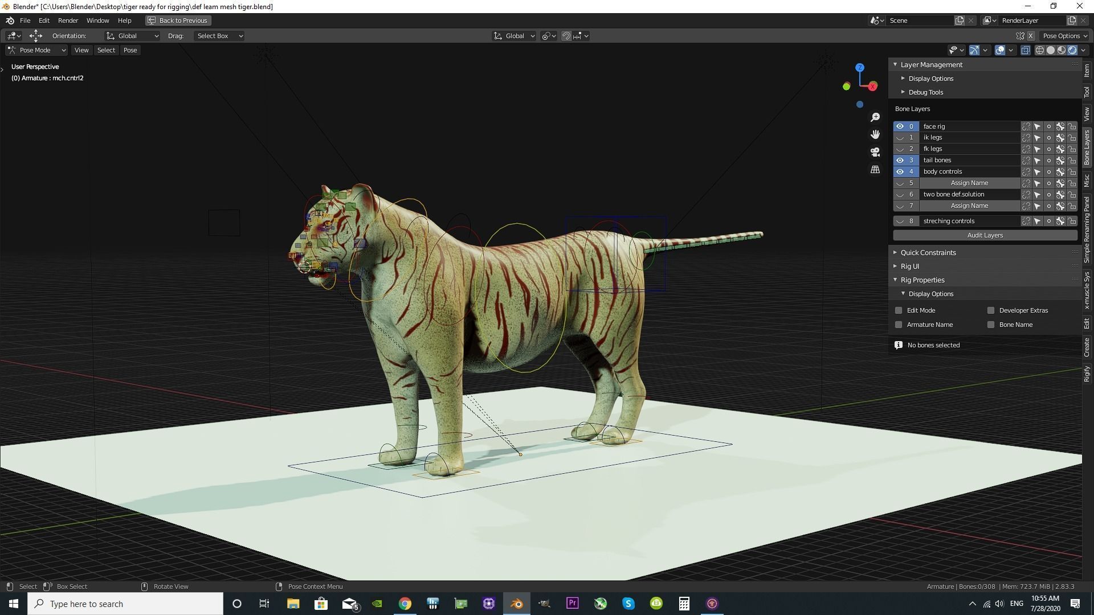
Task: Open the Render menu
Action: [x=68, y=20]
